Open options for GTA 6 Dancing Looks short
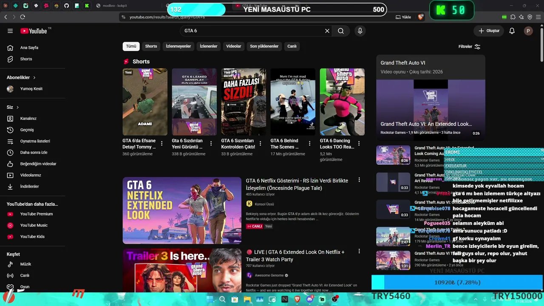This screenshot has width=544, height=306. pos(359,144)
